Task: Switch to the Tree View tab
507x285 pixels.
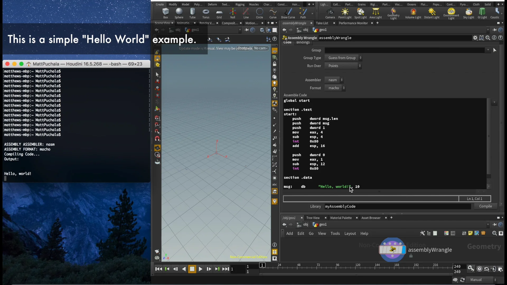Action: coord(313,218)
